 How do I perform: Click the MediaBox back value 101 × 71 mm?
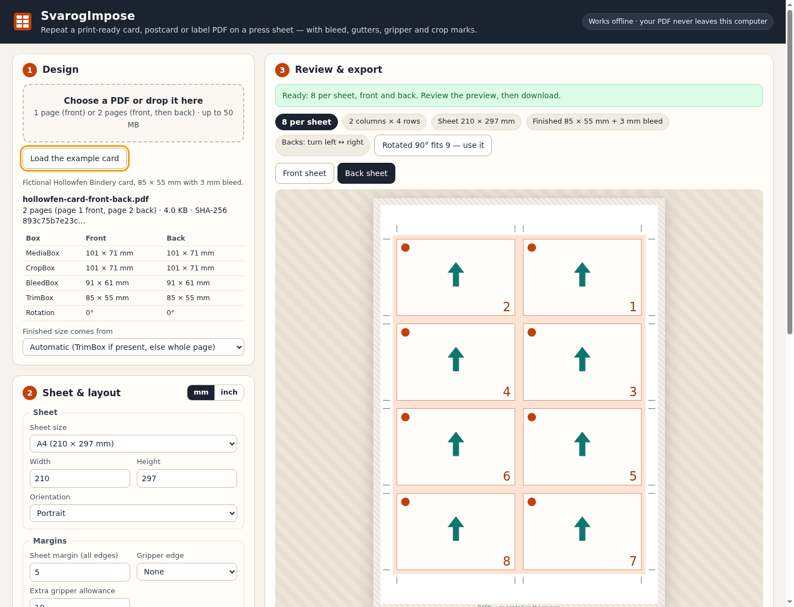pos(190,253)
